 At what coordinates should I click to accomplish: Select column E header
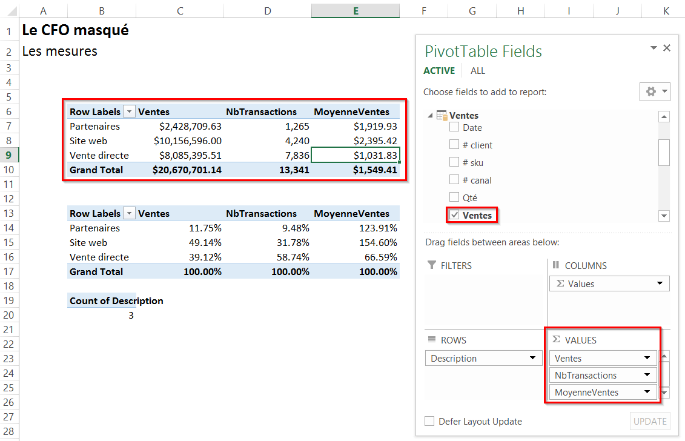356,11
